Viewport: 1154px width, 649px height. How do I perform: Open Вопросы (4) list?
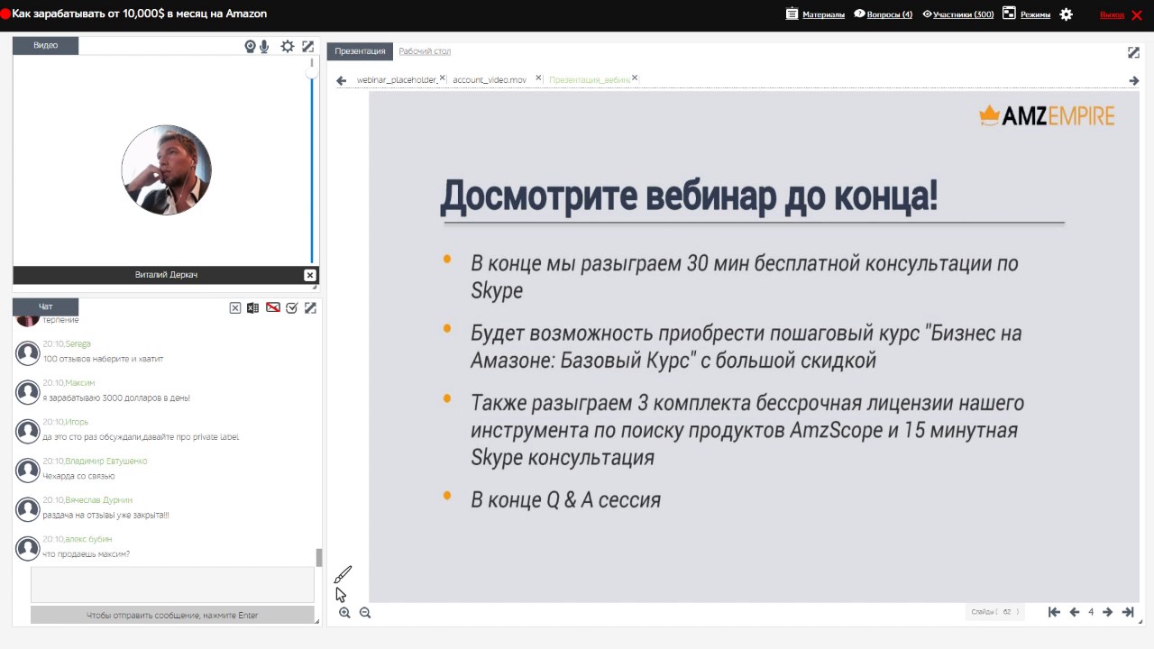pos(889,14)
